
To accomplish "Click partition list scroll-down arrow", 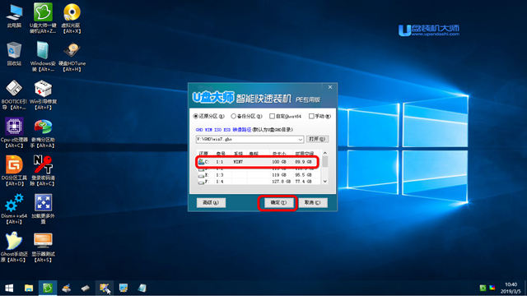I will click(324, 181).
